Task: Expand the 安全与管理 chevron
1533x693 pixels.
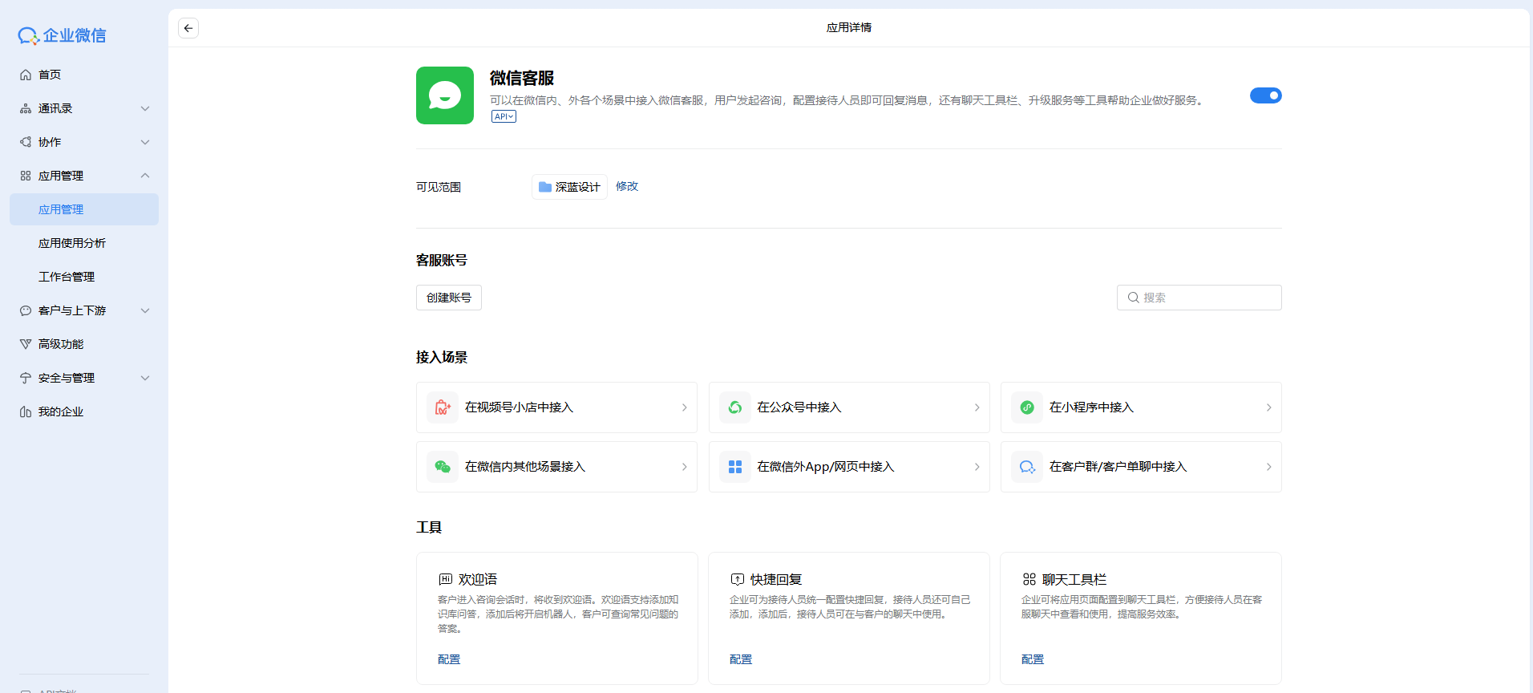Action: [x=145, y=378]
